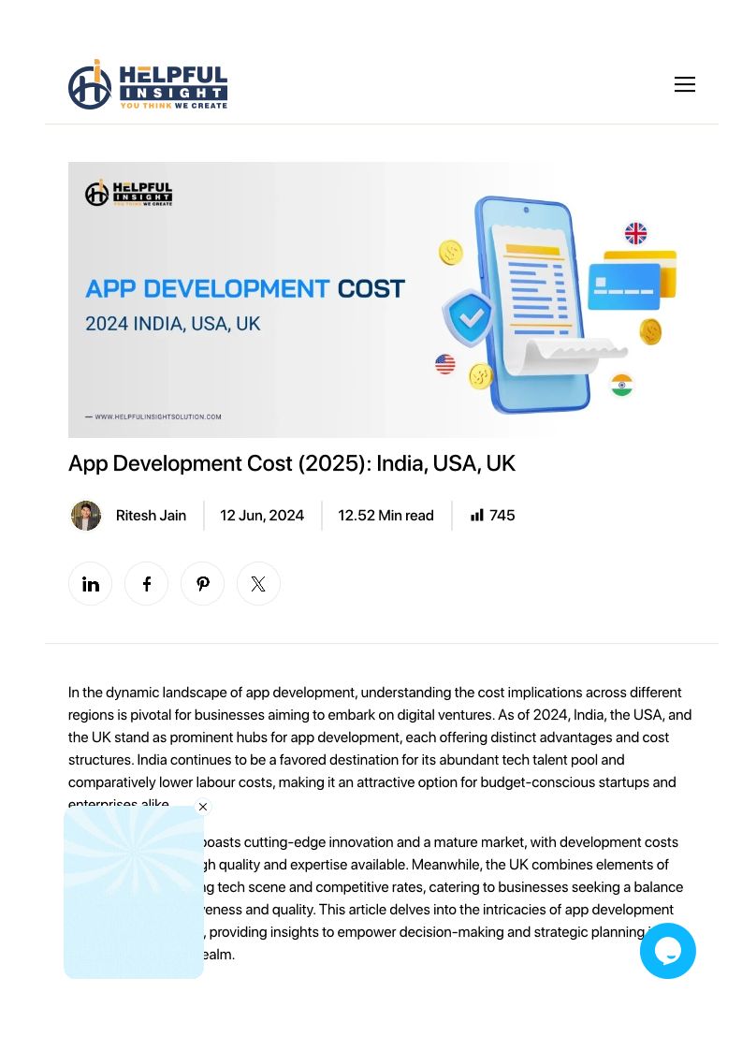Click the UK flag in banner

tap(635, 233)
